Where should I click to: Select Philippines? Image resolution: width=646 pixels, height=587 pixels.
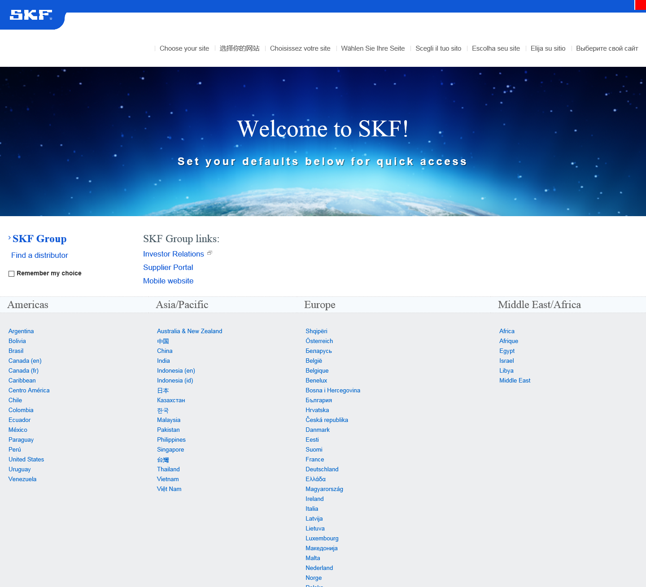(x=171, y=439)
